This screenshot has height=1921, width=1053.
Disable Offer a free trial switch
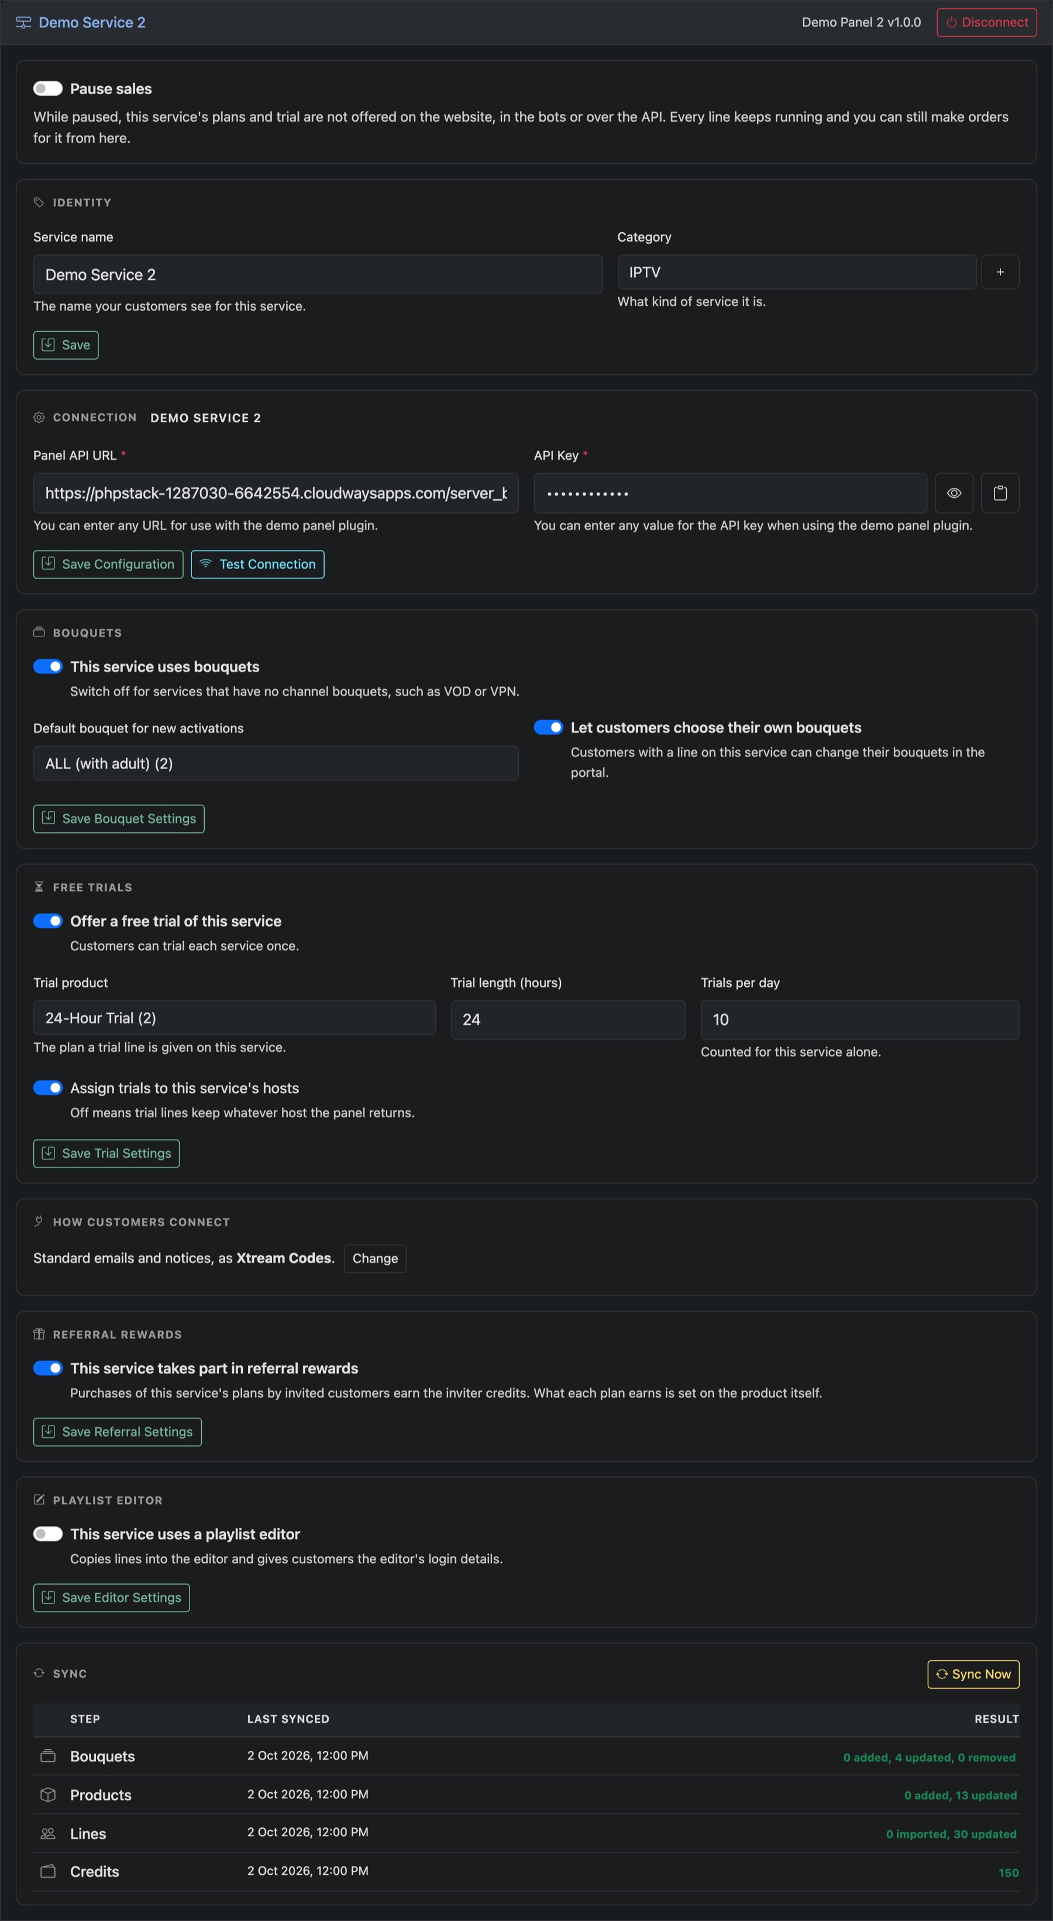[x=48, y=921]
